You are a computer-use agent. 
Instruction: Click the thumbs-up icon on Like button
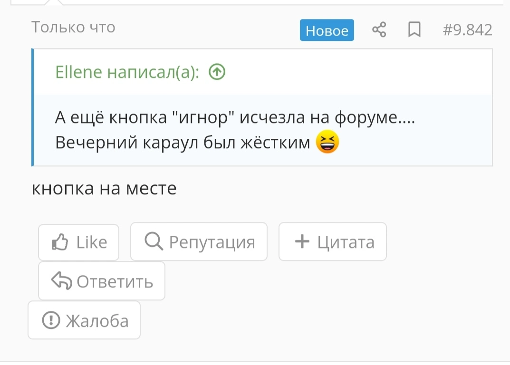coord(60,242)
